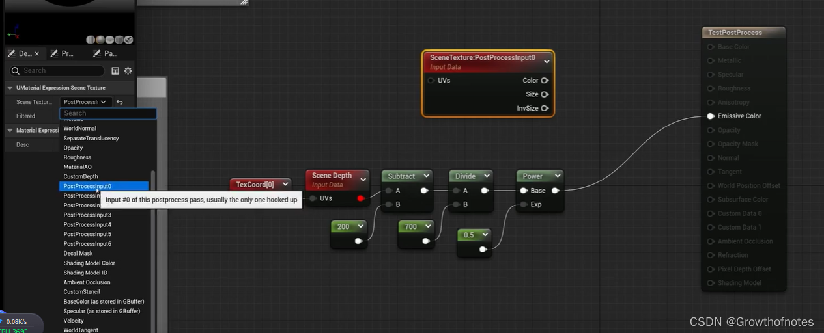Collapse the Scene Depth node chevron
The image size is (824, 333).
click(x=363, y=180)
